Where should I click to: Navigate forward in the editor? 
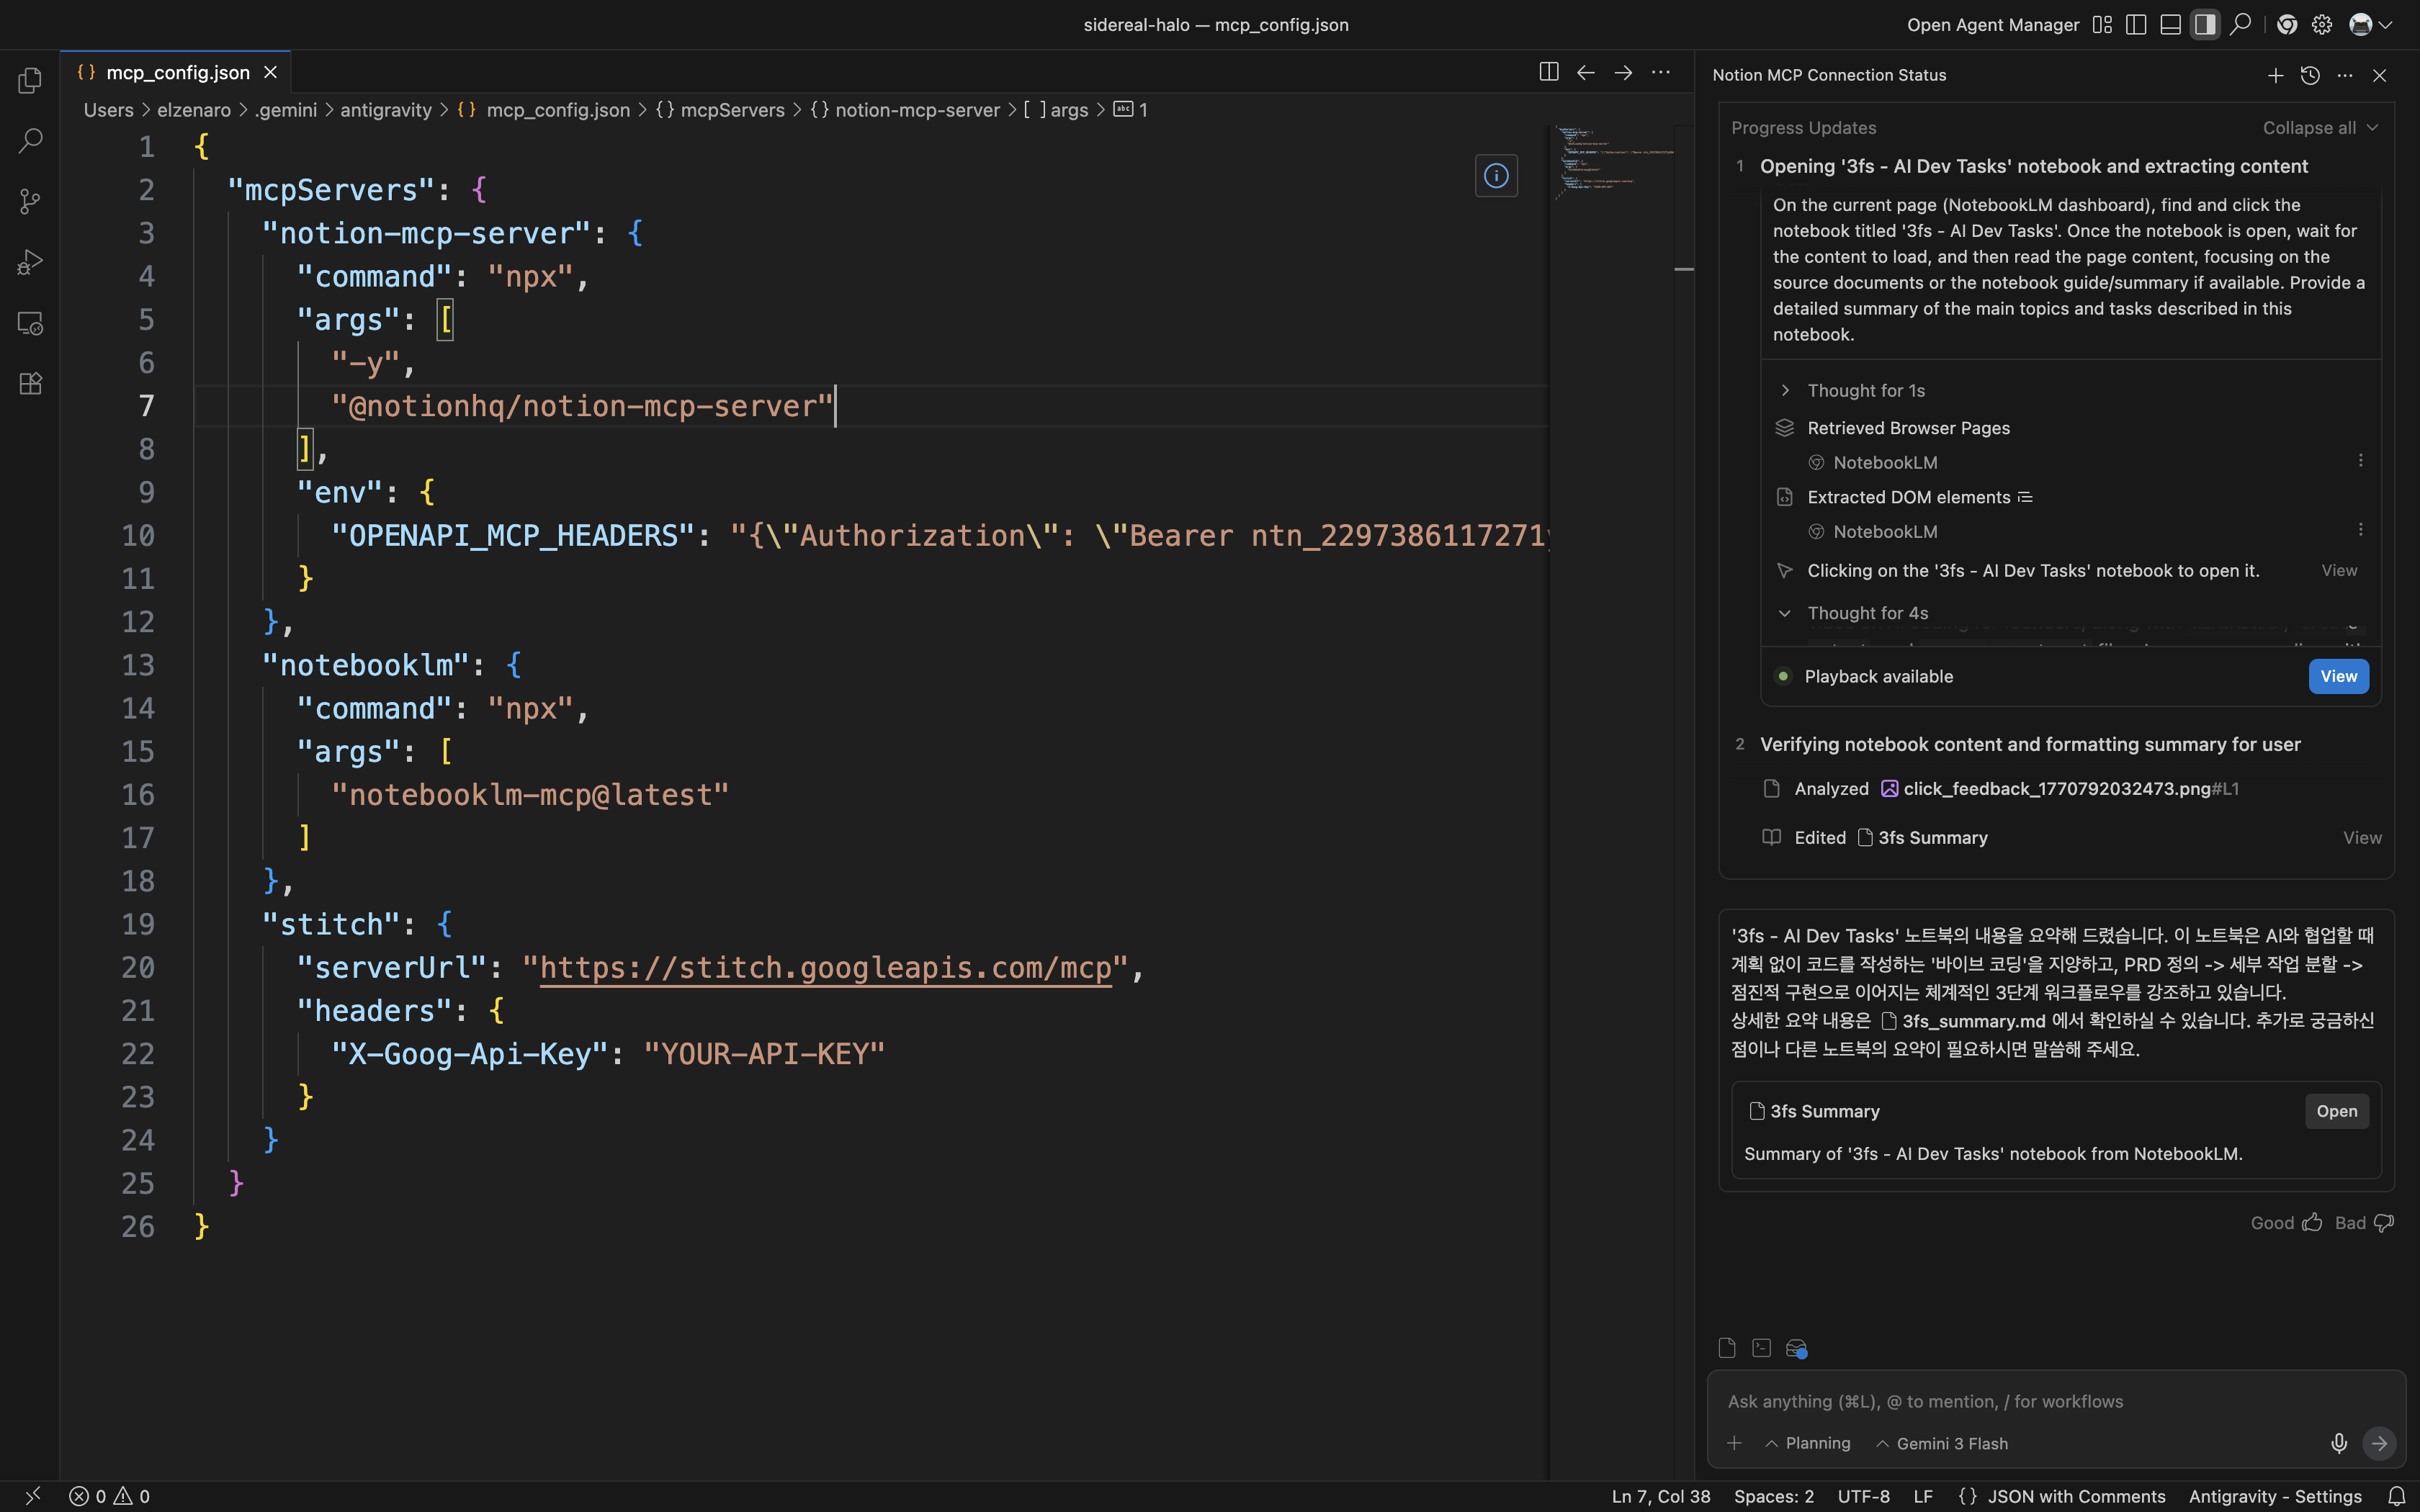tap(1623, 72)
